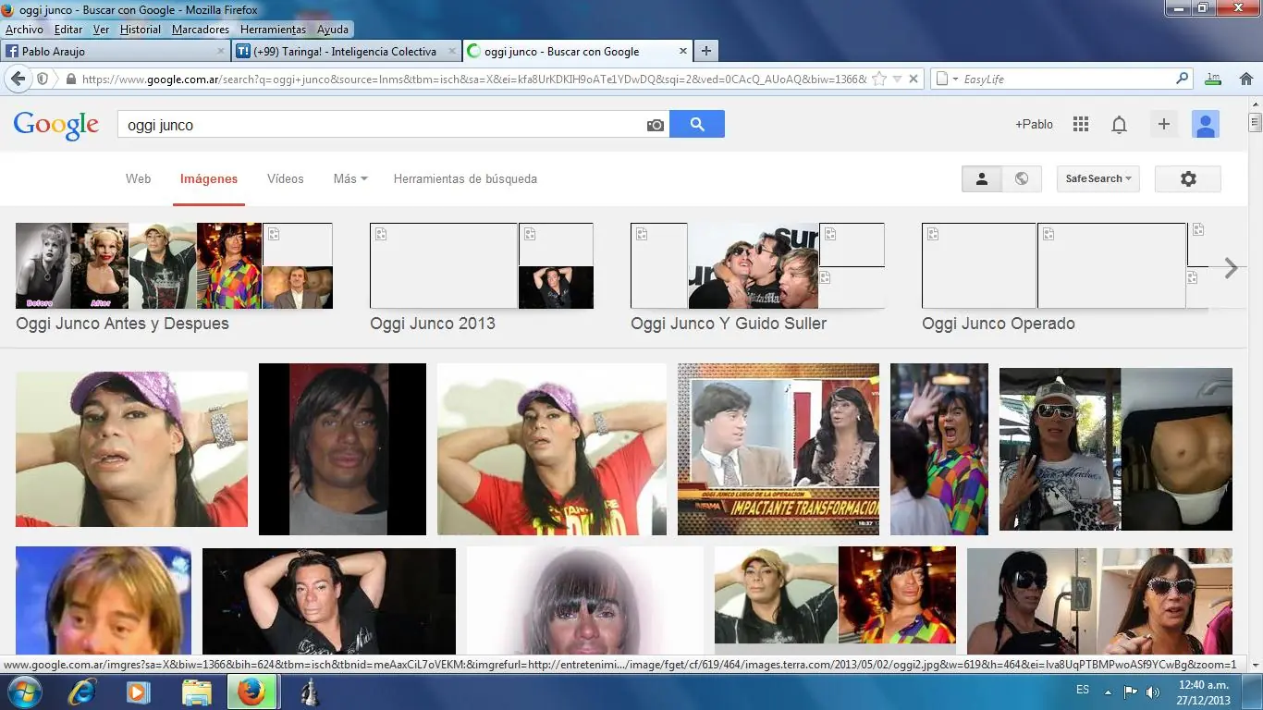Open the Archivo menu

24,30
